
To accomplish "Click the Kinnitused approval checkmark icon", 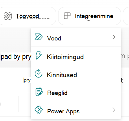I will point(38,74).
